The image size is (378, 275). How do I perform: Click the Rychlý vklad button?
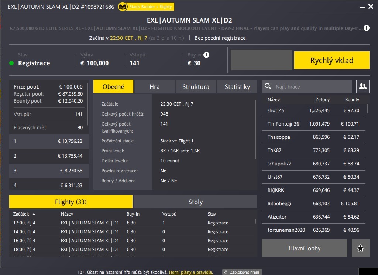(331, 60)
